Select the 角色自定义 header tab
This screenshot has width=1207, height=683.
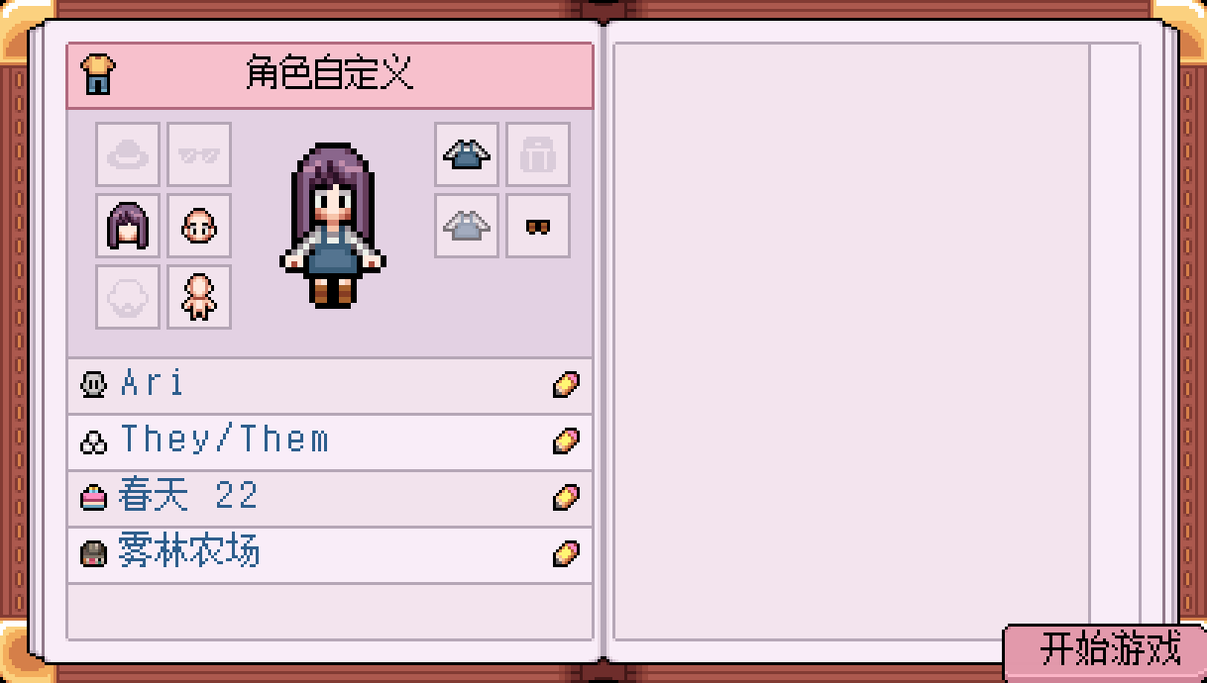330,75
